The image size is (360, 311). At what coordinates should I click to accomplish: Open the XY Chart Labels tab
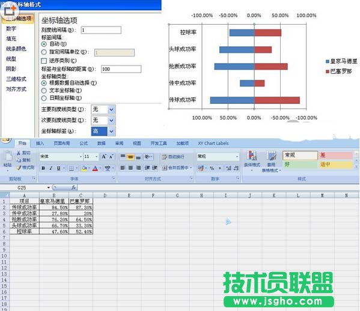point(213,143)
